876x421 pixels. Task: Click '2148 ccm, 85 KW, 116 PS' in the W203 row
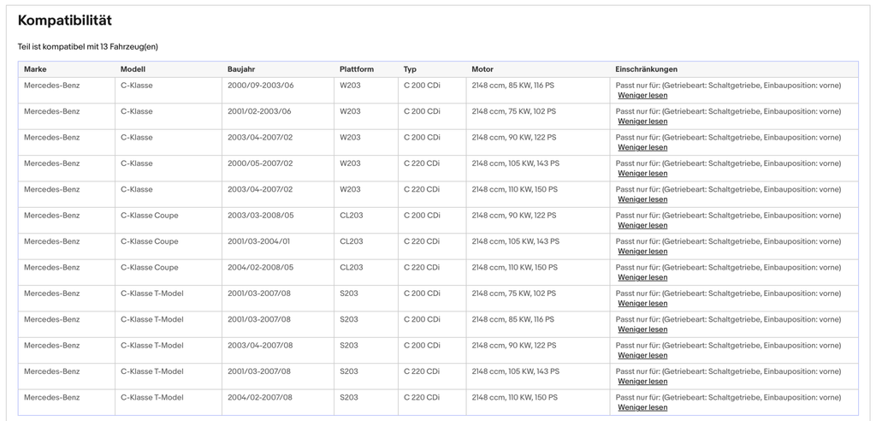click(513, 86)
